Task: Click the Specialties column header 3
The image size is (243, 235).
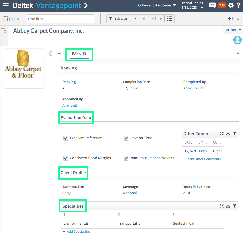Action: pos(173,215)
